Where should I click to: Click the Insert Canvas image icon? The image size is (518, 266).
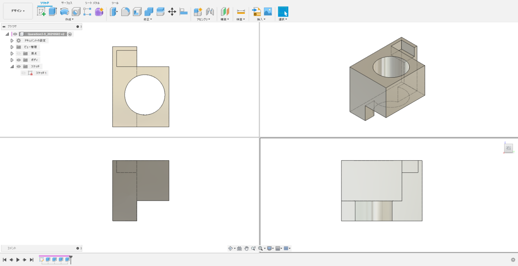[x=268, y=12]
